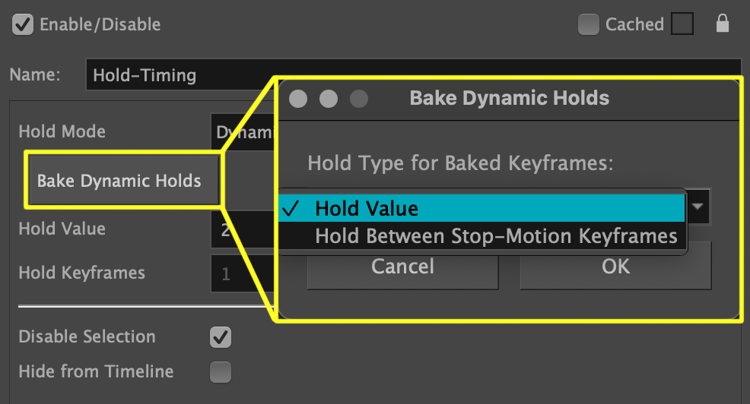Click the Hold Keyframes number field

(x=240, y=273)
